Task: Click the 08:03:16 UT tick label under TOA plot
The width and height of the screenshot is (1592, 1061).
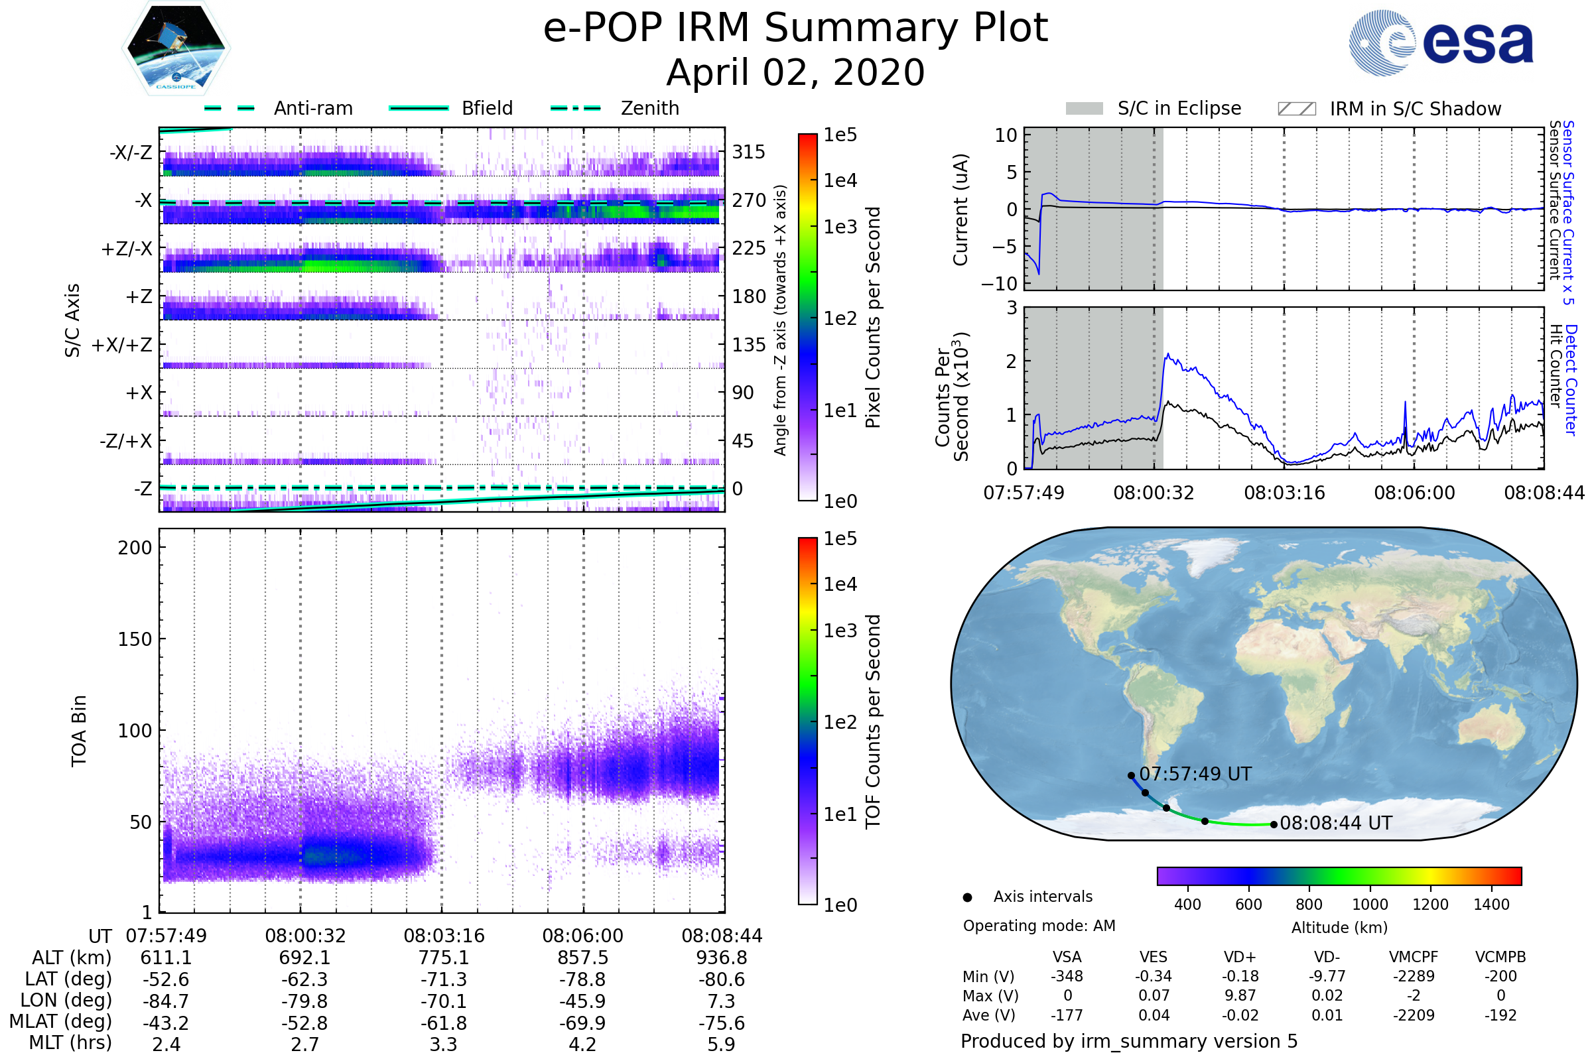Action: click(444, 936)
